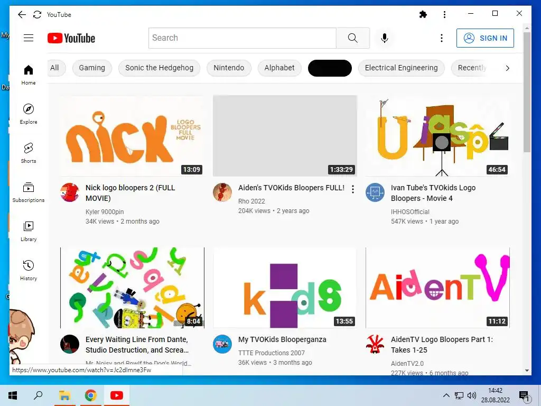Screen dimensions: 541x406
Task: Open AidenTV Logo Bloopers thumbnail
Action: 437,288
